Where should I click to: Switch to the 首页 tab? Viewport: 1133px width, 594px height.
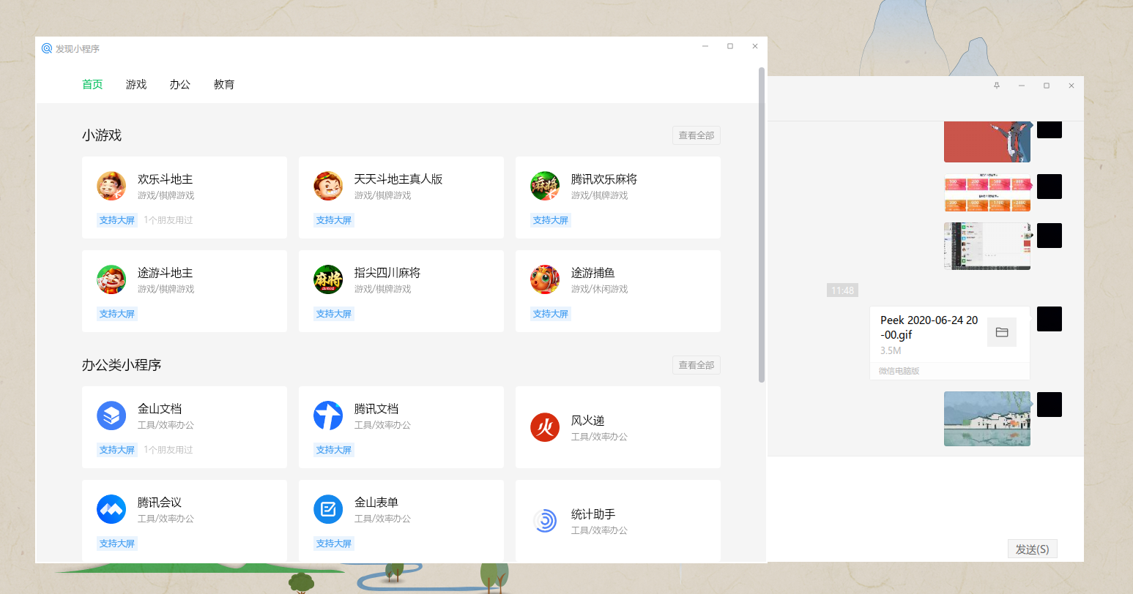92,84
